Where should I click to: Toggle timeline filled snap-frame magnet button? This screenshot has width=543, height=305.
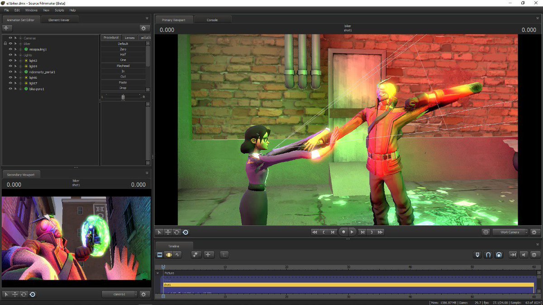click(499, 255)
